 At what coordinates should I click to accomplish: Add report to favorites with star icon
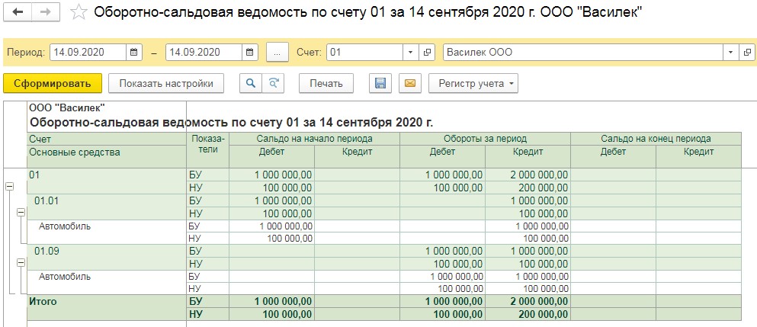(x=78, y=12)
